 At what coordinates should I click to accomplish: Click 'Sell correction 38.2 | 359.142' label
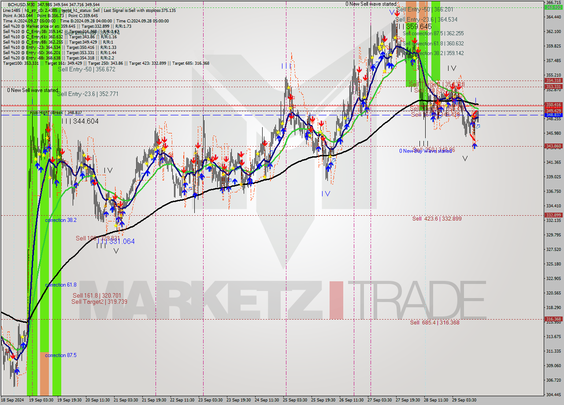tap(433, 53)
